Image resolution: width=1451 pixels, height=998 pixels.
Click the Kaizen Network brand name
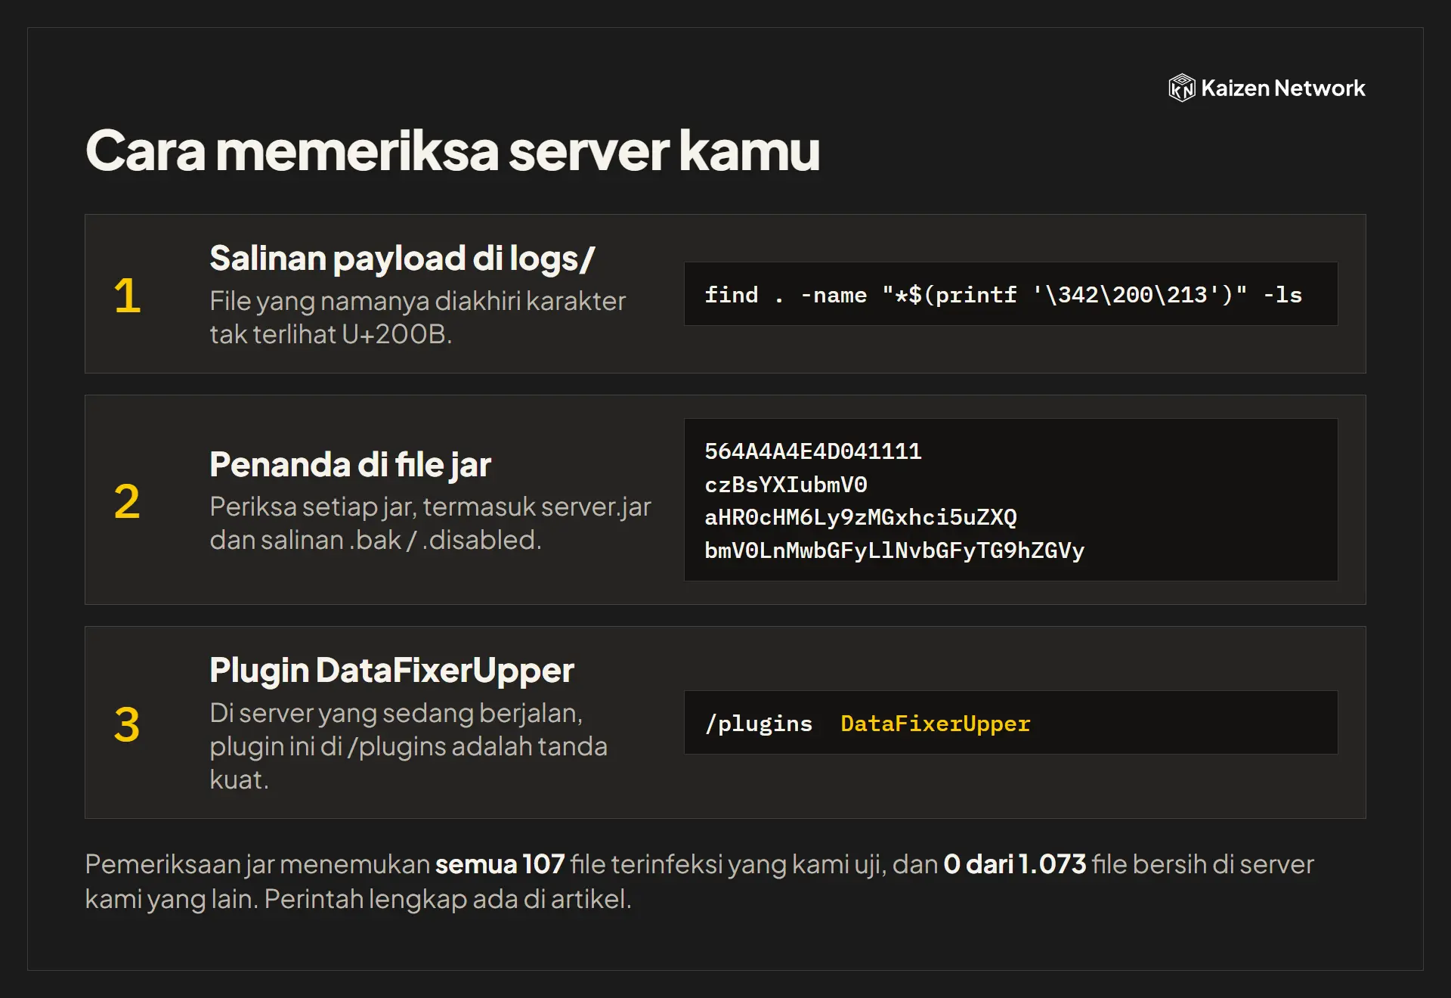click(1283, 88)
